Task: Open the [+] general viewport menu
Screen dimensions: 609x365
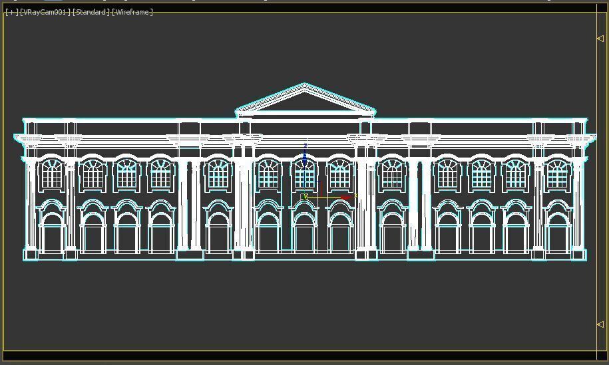Action: (x=12, y=12)
